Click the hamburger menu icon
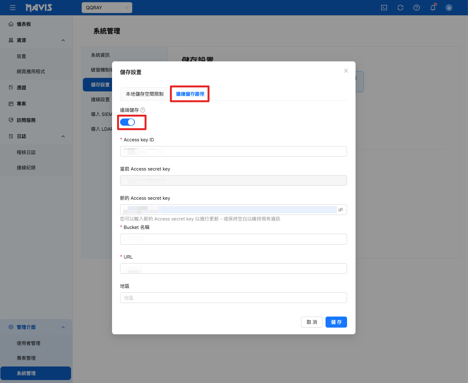 click(13, 8)
